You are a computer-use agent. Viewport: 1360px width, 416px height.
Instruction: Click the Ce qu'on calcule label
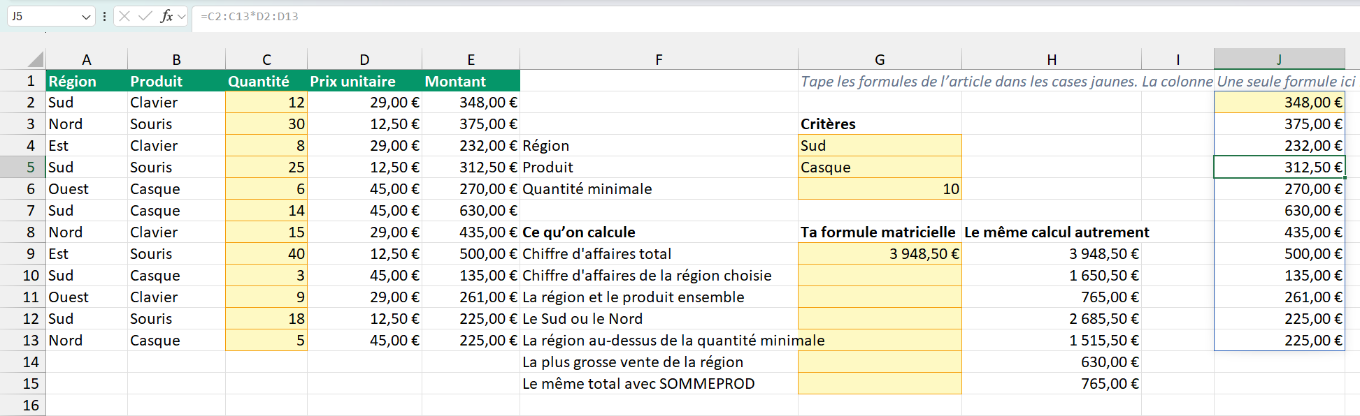point(579,232)
